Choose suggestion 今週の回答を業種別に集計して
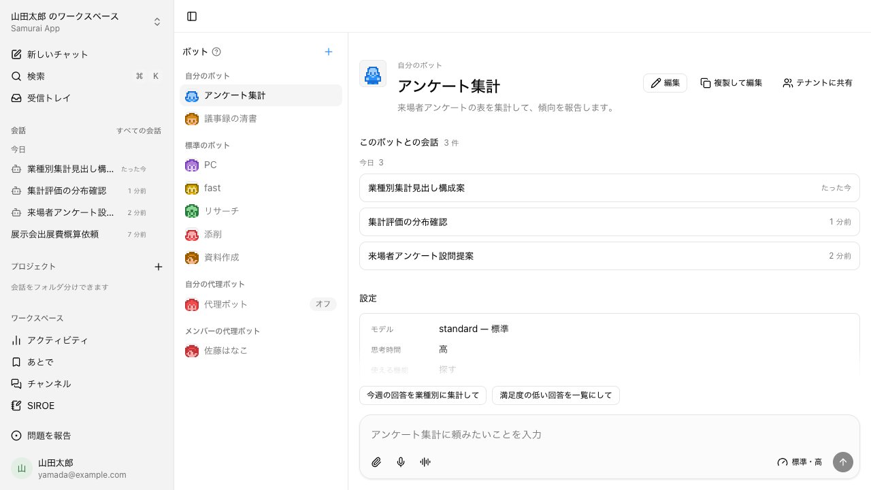The height and width of the screenshot is (490, 871). pos(423,395)
